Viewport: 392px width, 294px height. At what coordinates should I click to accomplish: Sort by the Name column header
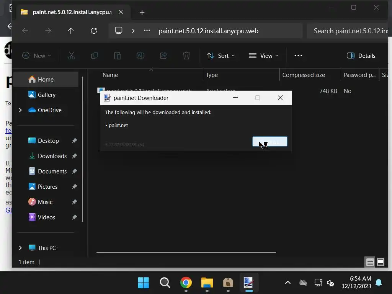click(110, 75)
